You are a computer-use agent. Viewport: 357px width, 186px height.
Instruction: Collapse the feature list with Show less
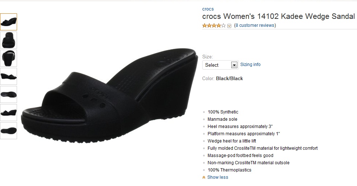[217, 177]
